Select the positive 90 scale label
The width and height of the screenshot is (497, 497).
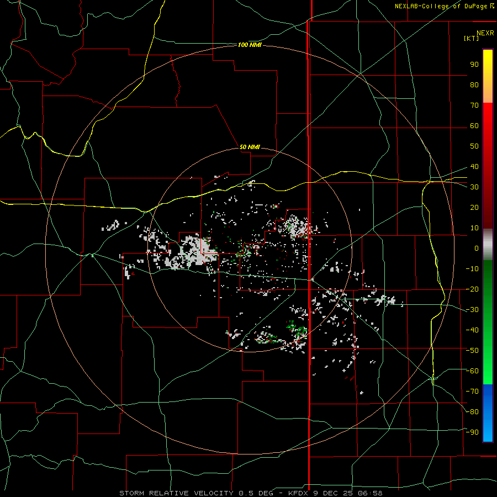[474, 65]
